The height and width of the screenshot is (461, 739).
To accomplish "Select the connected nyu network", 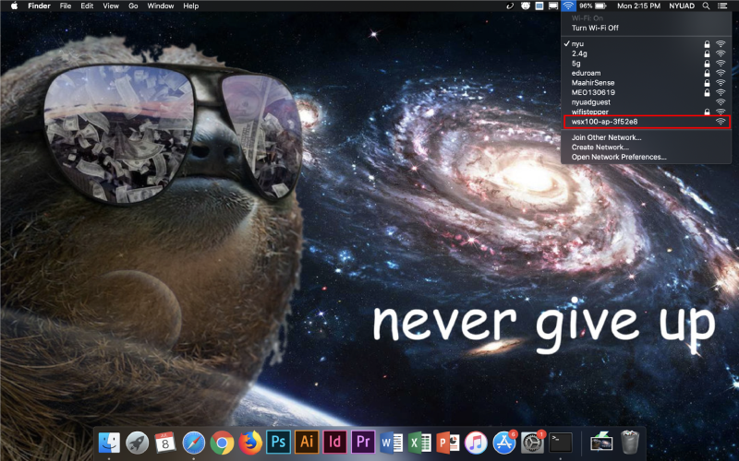I will pos(646,43).
